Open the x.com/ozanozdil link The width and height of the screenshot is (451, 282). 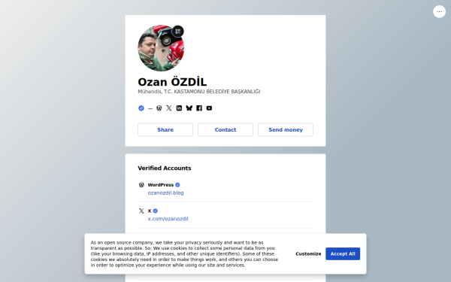point(168,219)
